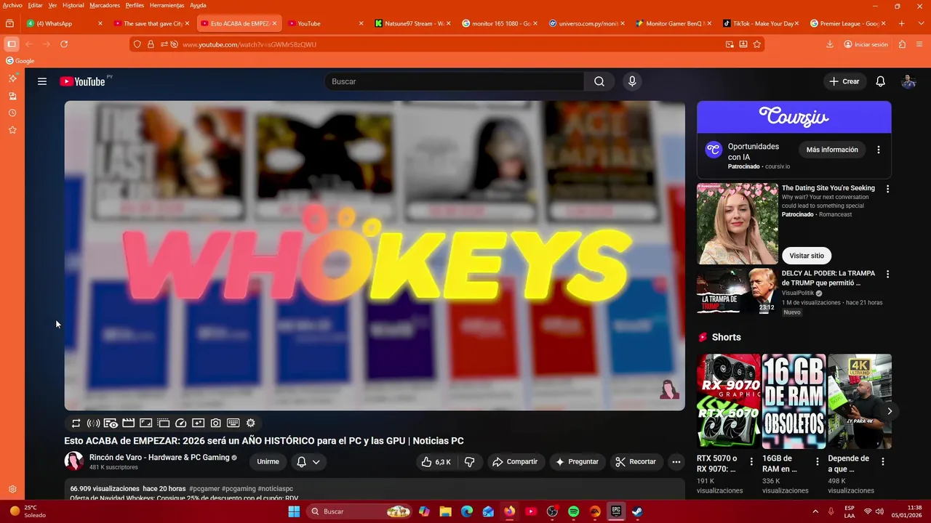The width and height of the screenshot is (931, 523).
Task: Open options menu for the Coursiv ad
Action: coord(879,150)
